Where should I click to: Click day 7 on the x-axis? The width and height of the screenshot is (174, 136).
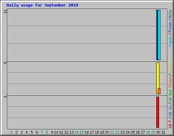coord(42,132)
